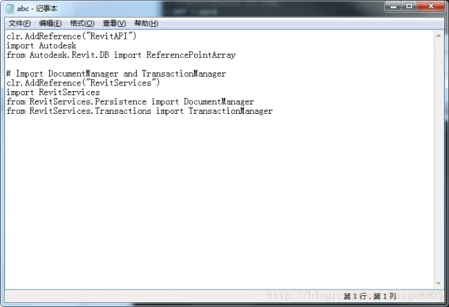Click the title text 'abc - 记事本'

[x=37, y=8]
